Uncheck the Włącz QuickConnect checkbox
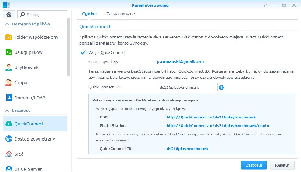301x172 pixels. (x=83, y=52)
